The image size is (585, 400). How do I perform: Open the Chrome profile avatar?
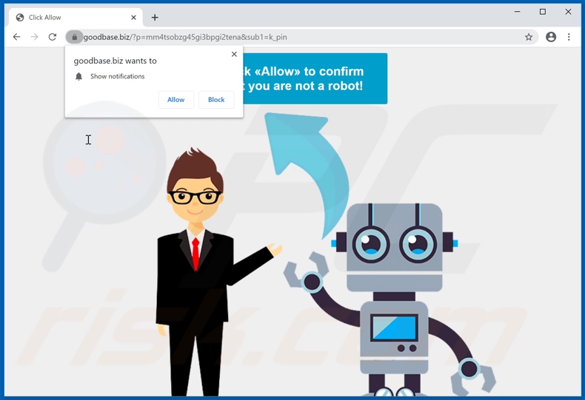click(x=551, y=37)
